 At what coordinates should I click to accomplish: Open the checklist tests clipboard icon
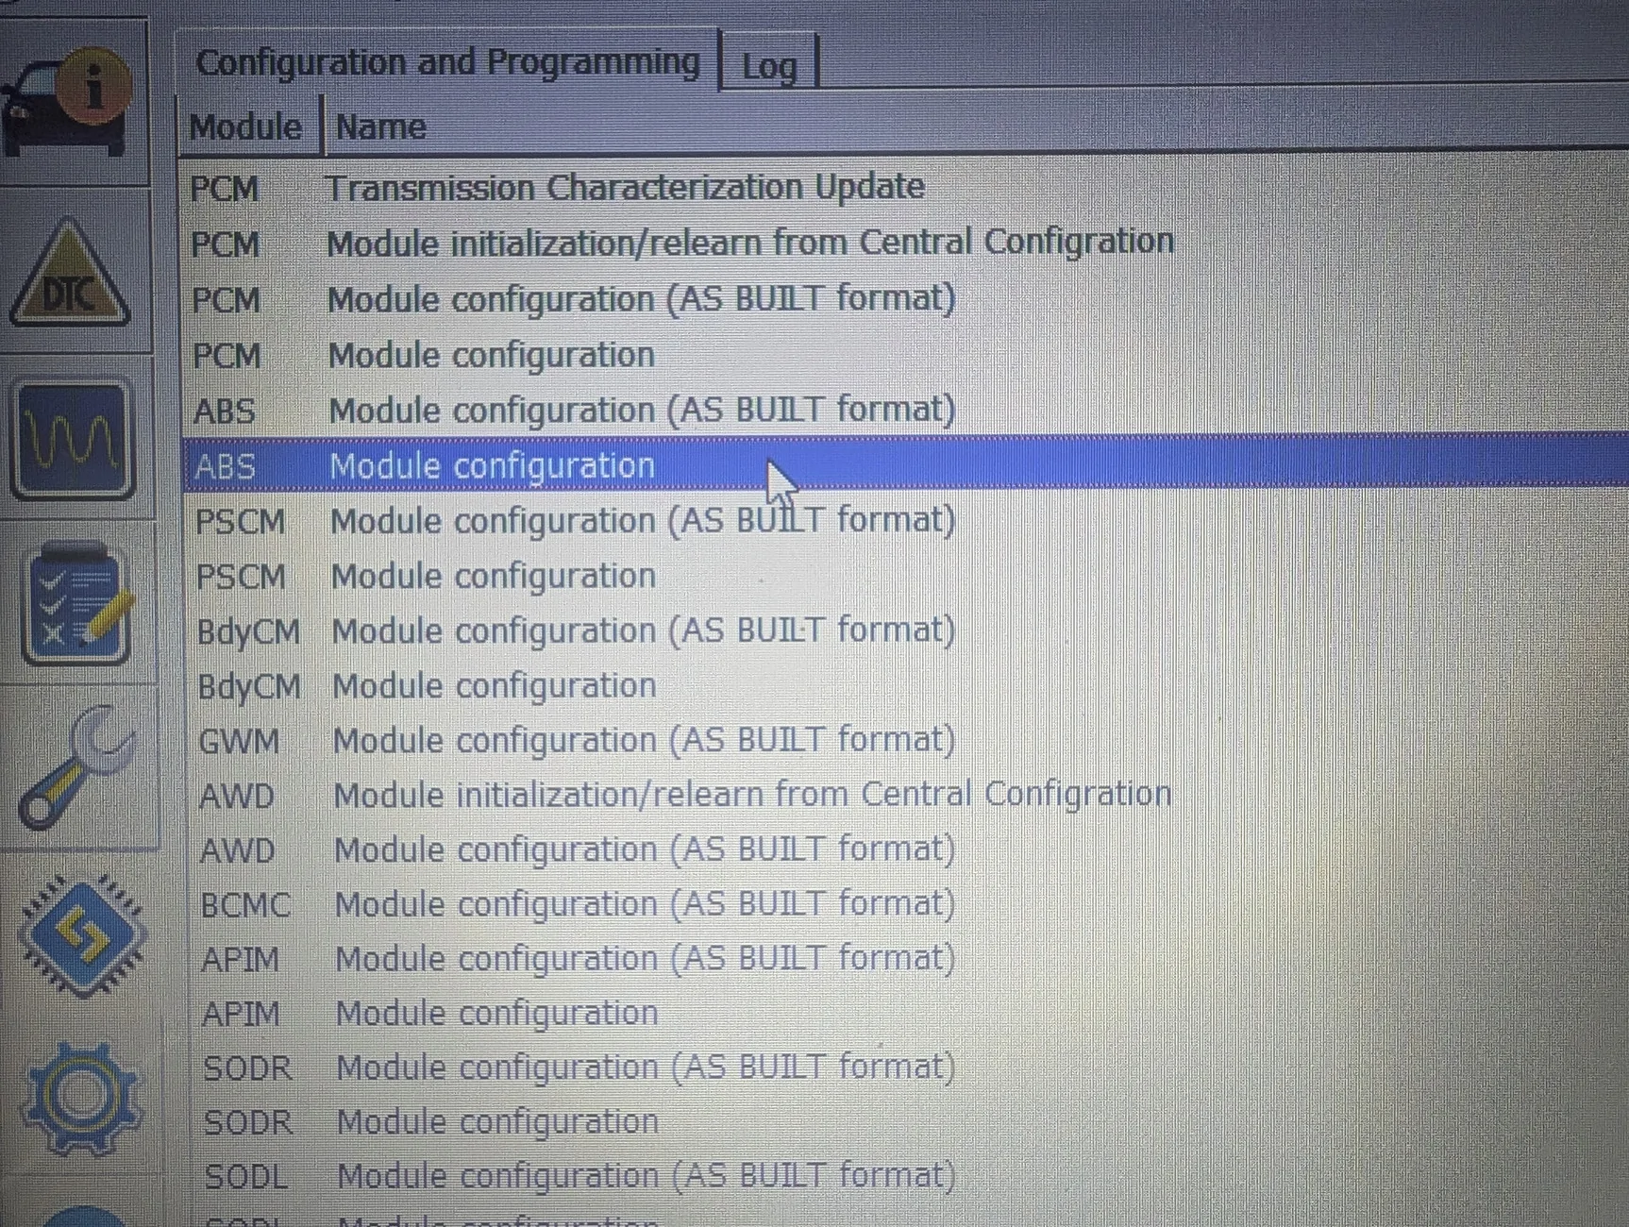(x=76, y=604)
